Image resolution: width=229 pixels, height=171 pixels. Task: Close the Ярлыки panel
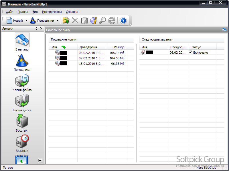[x=41, y=28]
